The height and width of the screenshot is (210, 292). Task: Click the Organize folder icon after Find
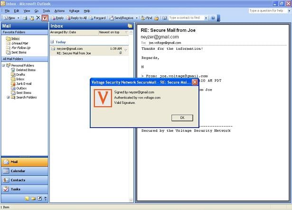(x=157, y=18)
